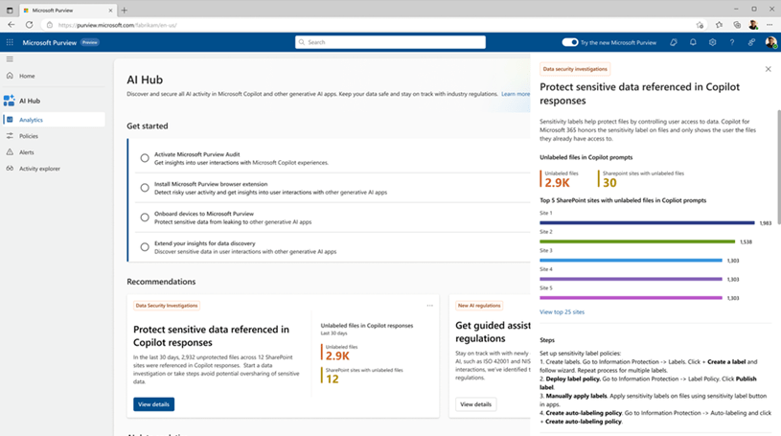Click the Activity explorer binoculars icon
781x436 pixels.
click(x=10, y=169)
